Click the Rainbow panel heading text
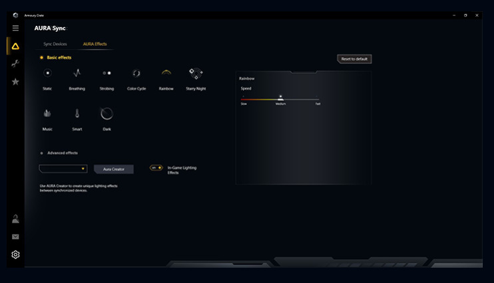This screenshot has width=494, height=283. point(247,78)
